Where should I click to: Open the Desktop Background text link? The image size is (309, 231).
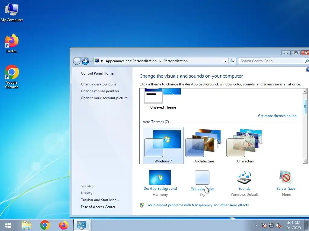160,189
